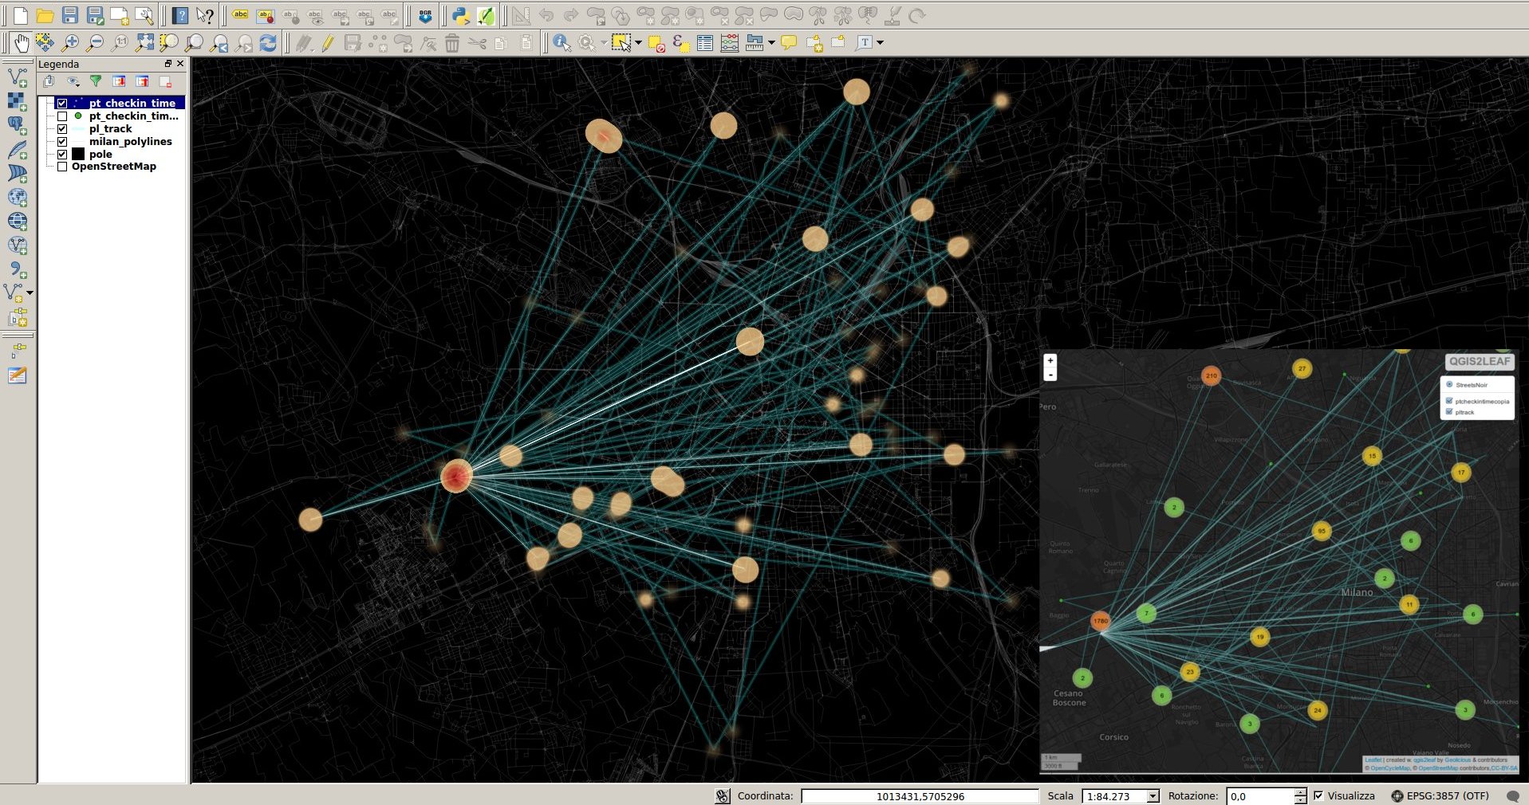Save the current project

point(70,15)
